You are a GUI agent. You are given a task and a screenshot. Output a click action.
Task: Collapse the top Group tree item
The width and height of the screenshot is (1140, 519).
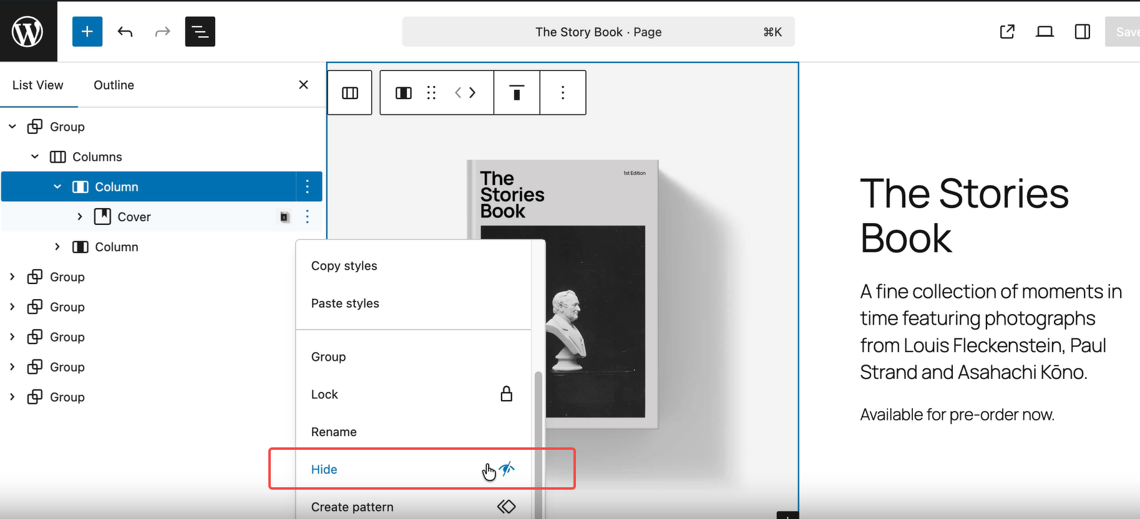[12, 126]
